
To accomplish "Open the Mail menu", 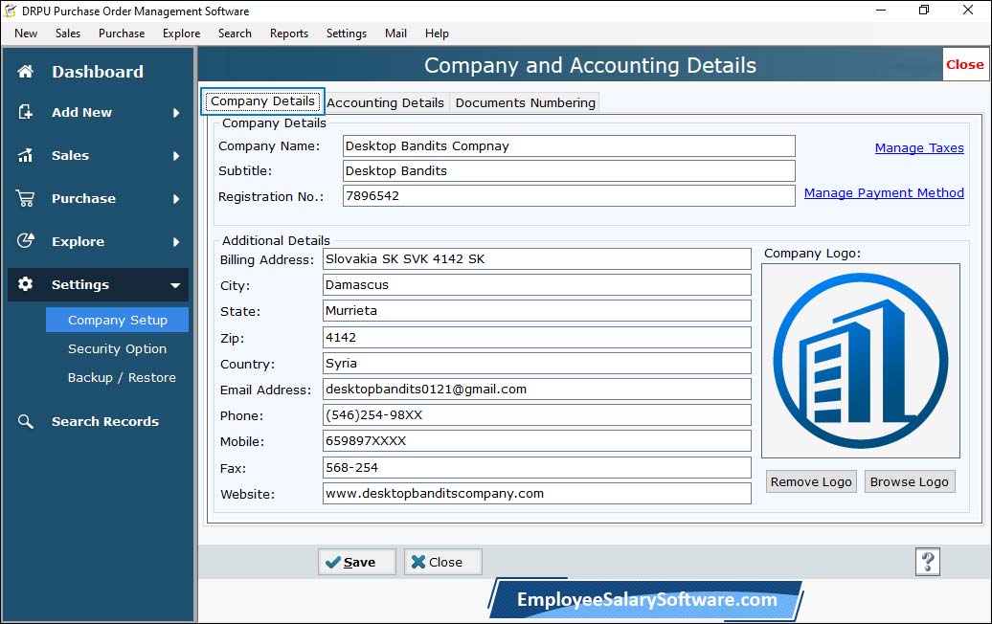I will tap(396, 33).
